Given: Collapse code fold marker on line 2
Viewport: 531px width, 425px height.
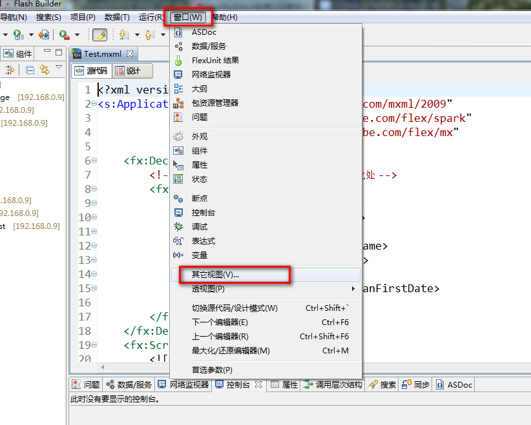Looking at the screenshot, I should click(94, 104).
